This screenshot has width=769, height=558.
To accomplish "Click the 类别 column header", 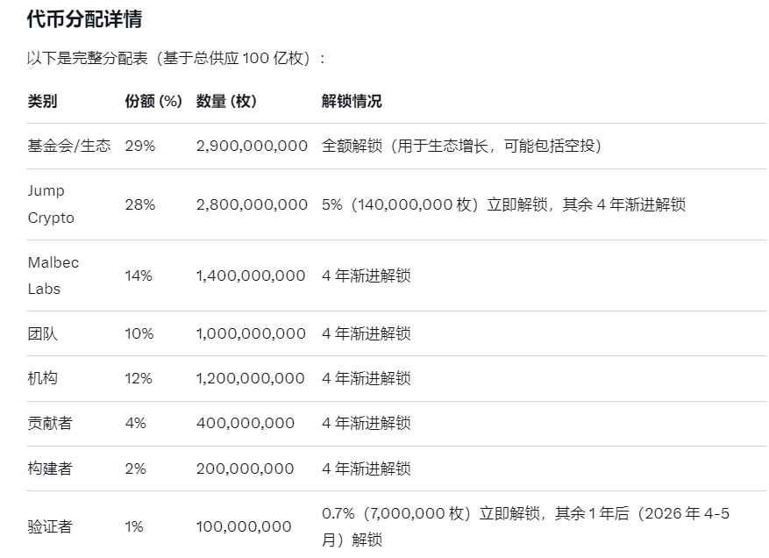I will point(42,101).
